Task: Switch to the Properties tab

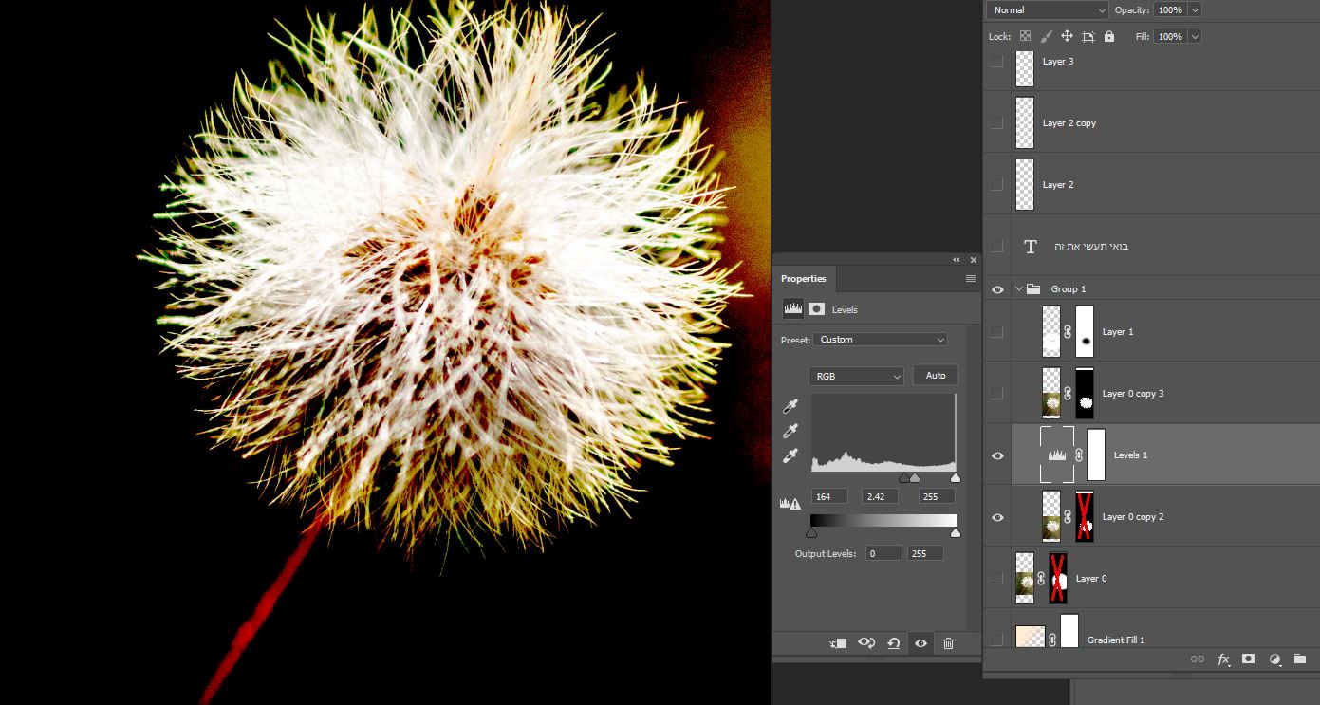Action: click(x=804, y=279)
